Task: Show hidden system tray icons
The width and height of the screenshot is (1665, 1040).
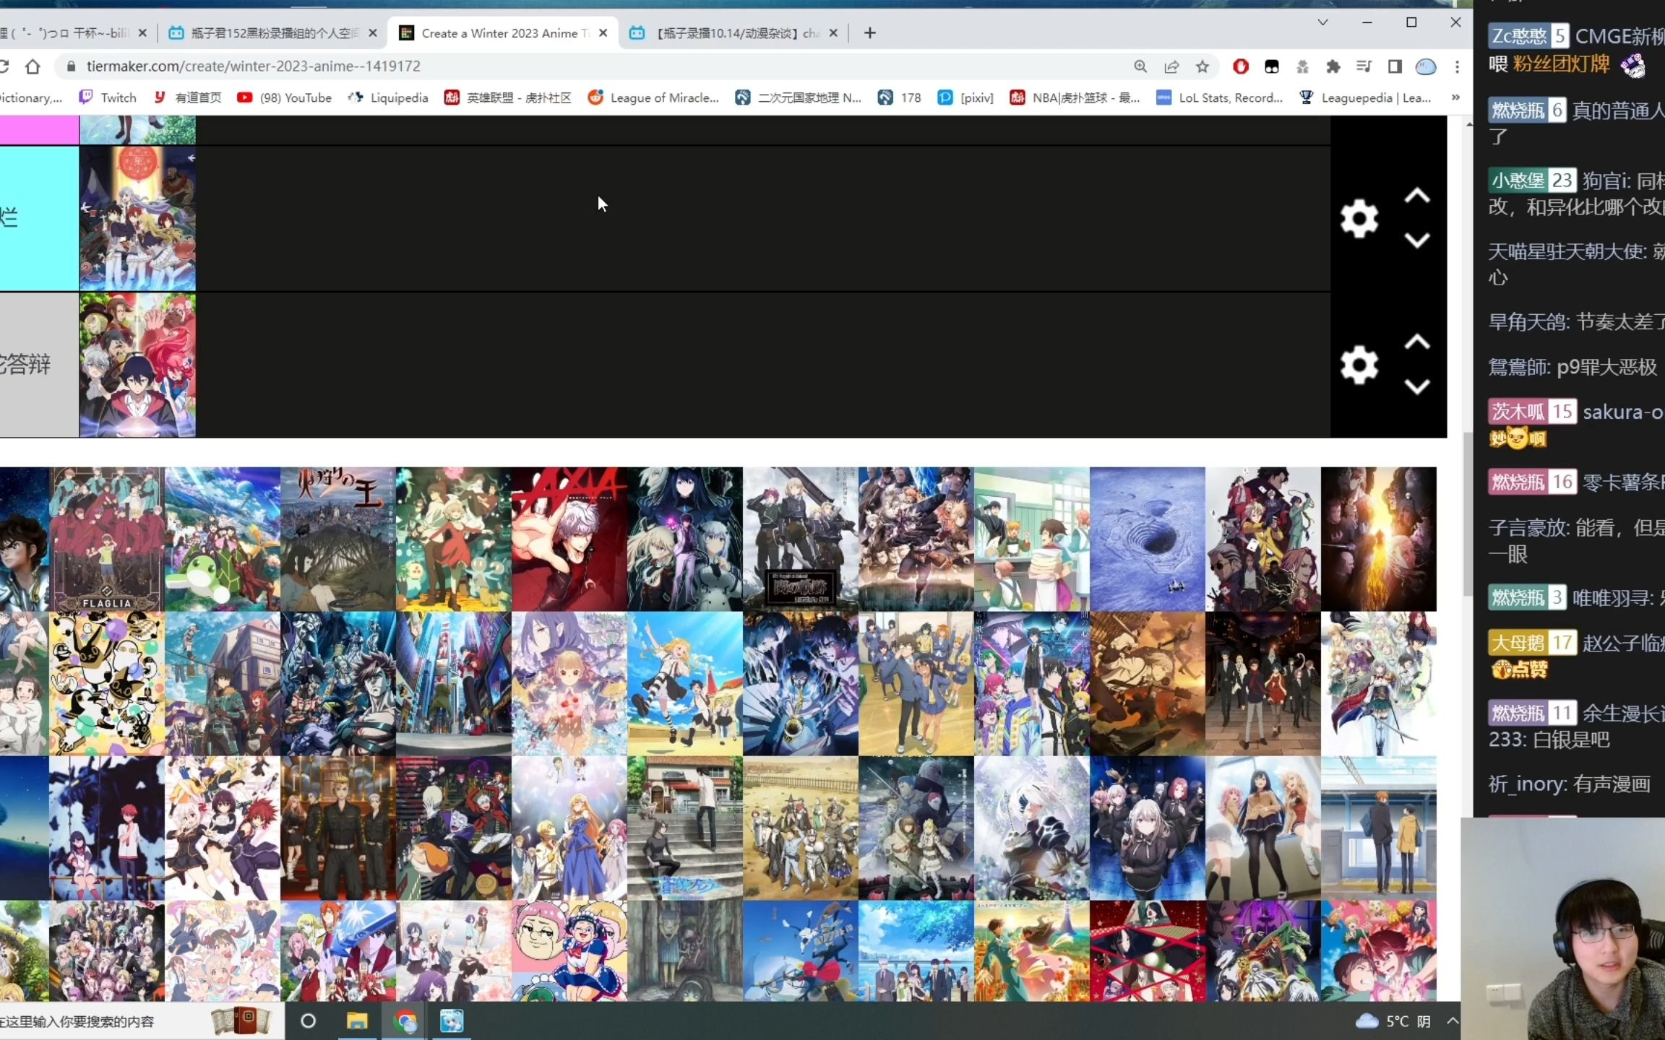Action: click(x=1453, y=1021)
